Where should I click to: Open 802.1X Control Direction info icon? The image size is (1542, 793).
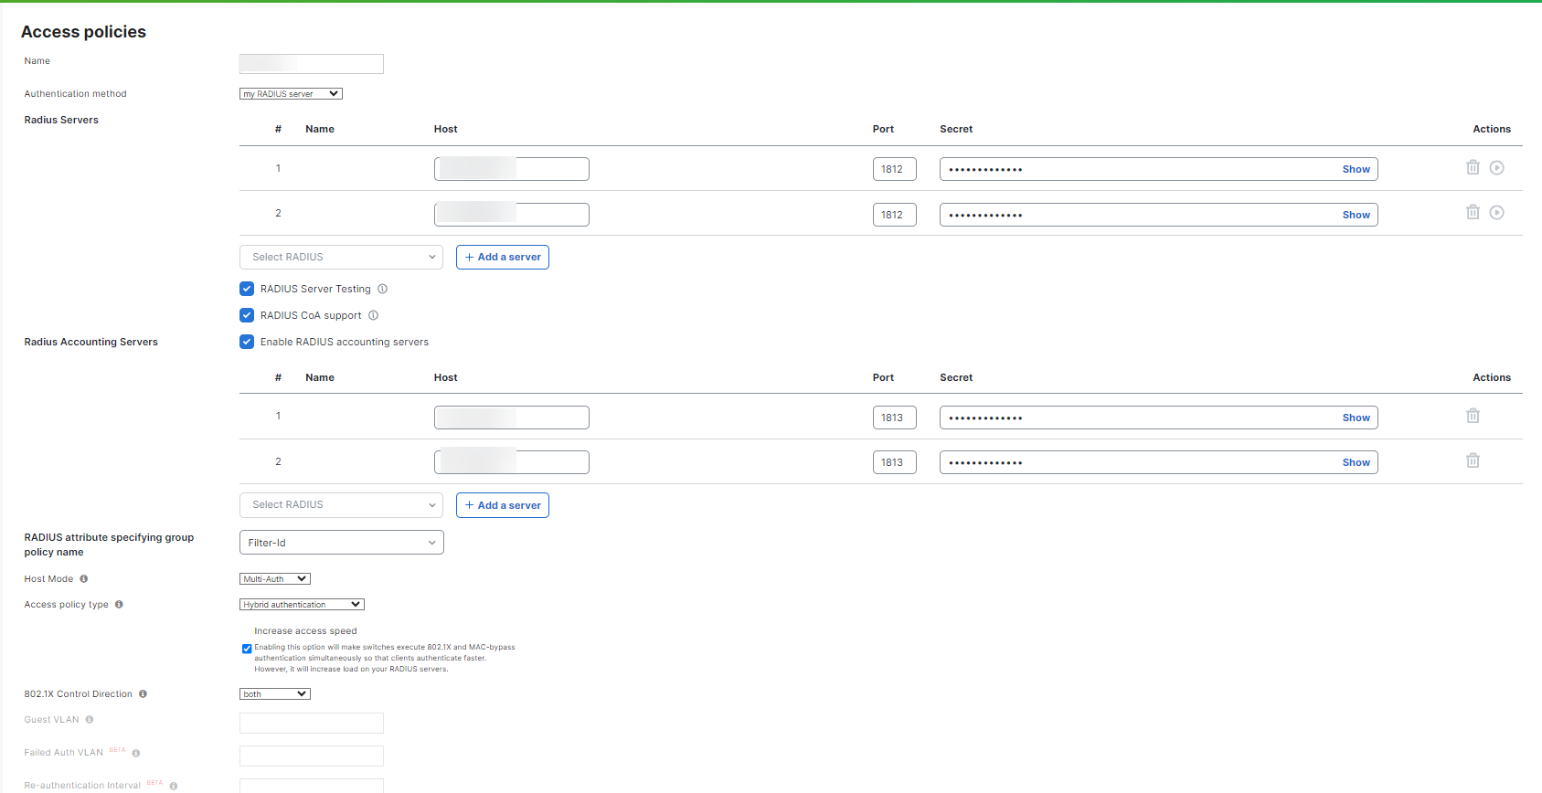coord(143,693)
